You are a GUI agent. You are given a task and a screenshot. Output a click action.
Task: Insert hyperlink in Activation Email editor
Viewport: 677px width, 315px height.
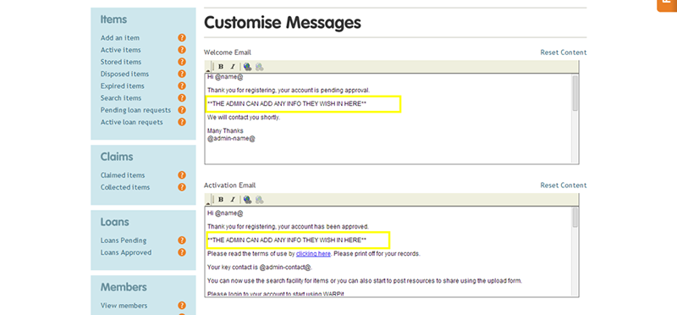coord(247,200)
